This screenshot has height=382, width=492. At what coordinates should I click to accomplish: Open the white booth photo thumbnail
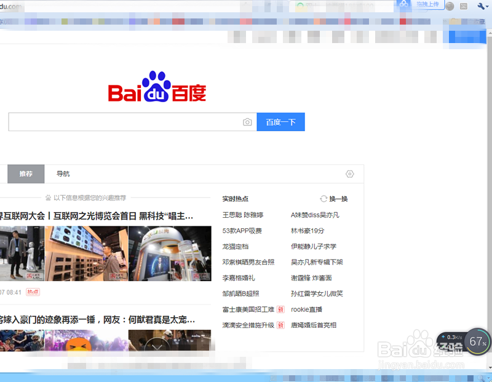tap(170, 253)
